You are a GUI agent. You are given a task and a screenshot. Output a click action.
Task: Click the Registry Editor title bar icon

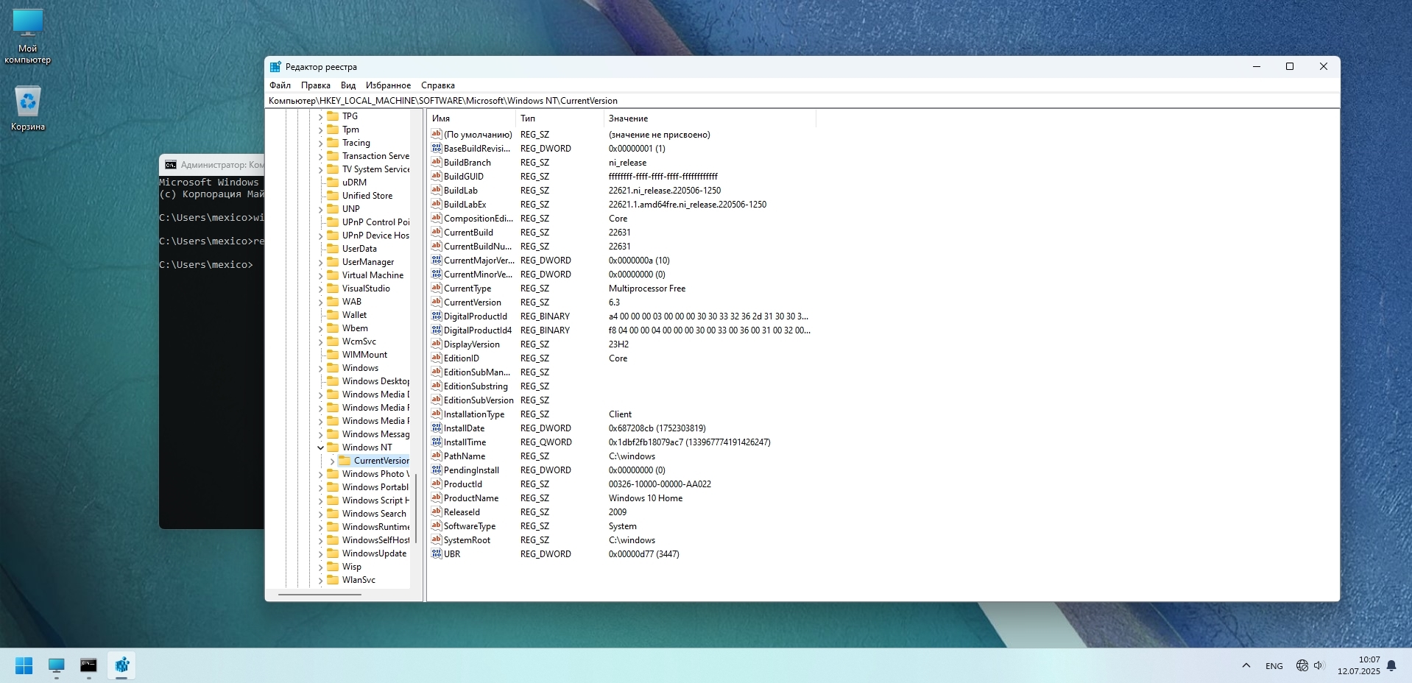[x=275, y=67]
